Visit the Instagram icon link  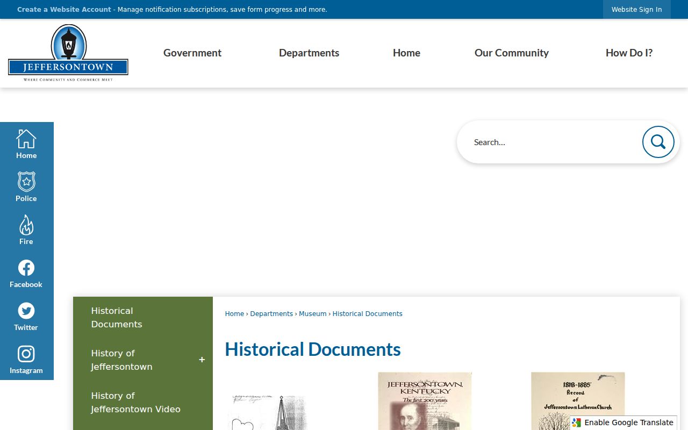(x=26, y=354)
